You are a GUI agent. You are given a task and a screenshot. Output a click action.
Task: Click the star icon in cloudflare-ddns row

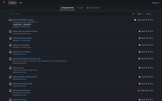tap(147, 31)
